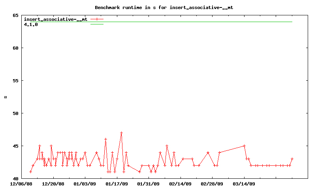Click the 12/06/08 x-axis date label
The image size is (316, 189).
(x=21, y=183)
